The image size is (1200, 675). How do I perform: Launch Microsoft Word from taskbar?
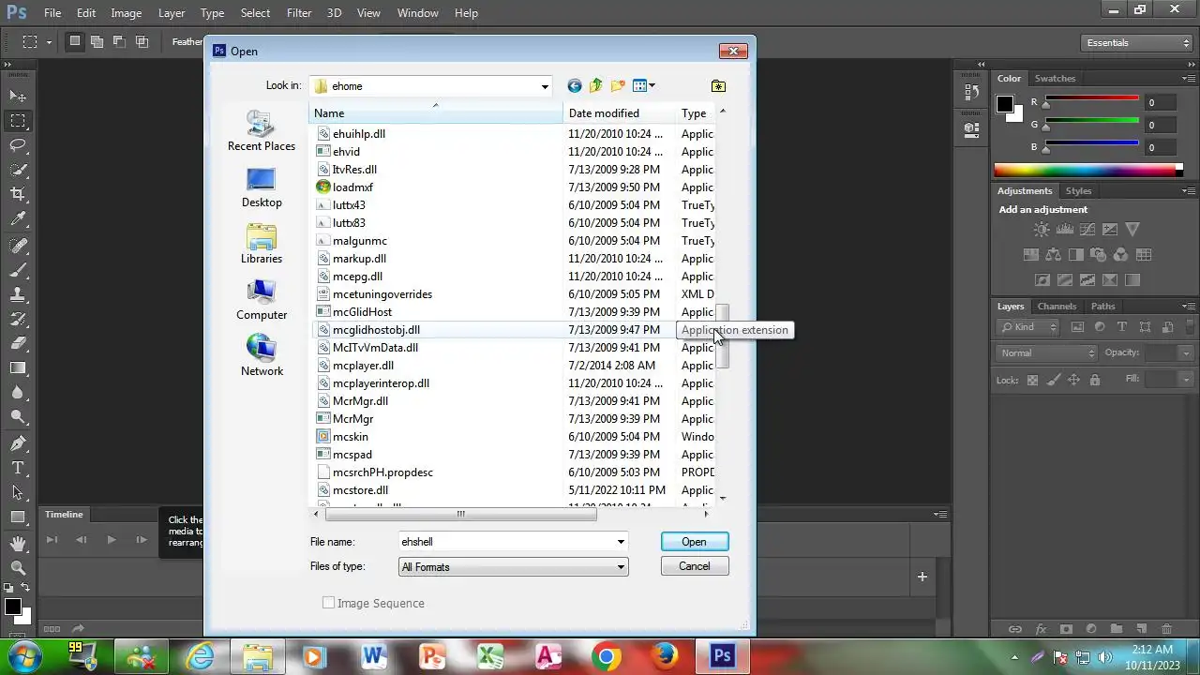coord(373,656)
